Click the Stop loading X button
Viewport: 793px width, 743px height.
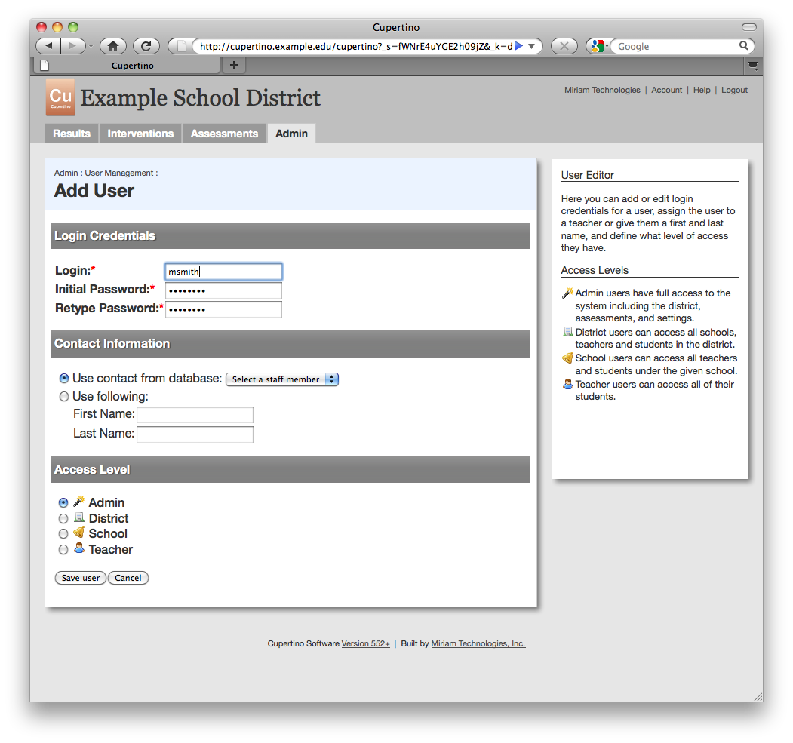click(x=564, y=46)
